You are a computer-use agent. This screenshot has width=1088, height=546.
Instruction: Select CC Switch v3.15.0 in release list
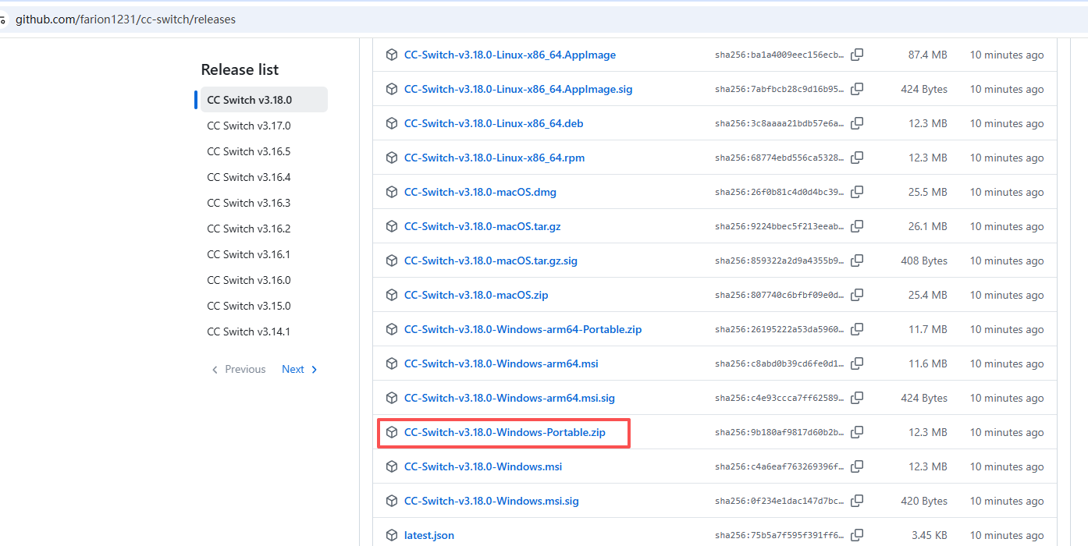click(x=264, y=306)
